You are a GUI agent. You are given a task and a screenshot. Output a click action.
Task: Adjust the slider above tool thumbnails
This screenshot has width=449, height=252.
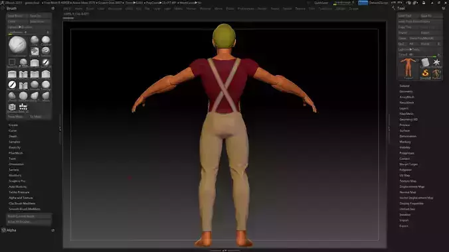point(420,54)
